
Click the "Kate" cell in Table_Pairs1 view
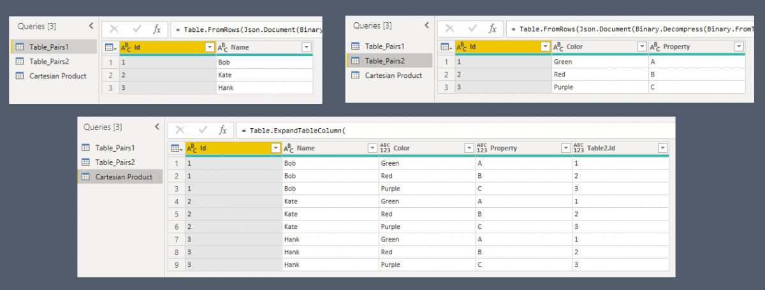pyautogui.click(x=265, y=75)
